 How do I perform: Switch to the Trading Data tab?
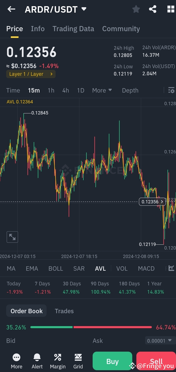[x=73, y=29]
